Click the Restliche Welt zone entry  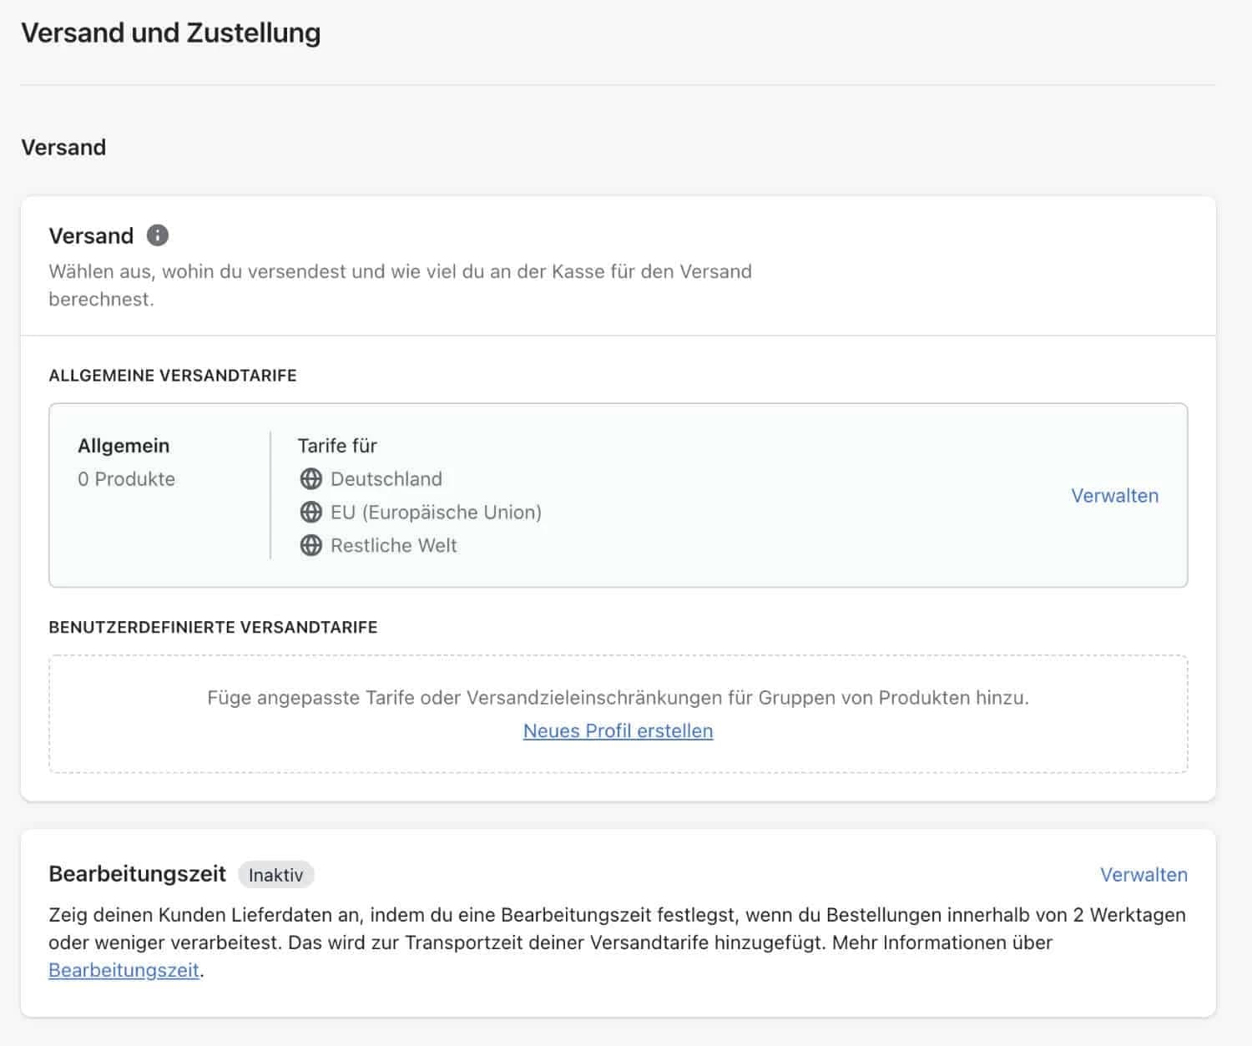pyautogui.click(x=394, y=545)
